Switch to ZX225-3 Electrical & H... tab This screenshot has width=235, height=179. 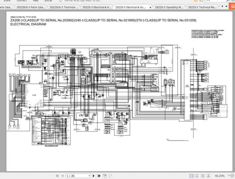point(97,7)
